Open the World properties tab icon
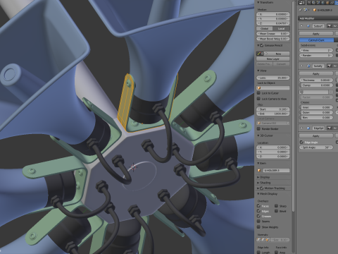The width and height of the screenshot is (338, 254). point(323,3)
